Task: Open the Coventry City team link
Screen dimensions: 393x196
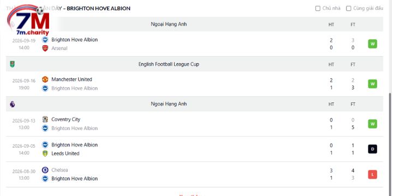Action: coord(65,119)
